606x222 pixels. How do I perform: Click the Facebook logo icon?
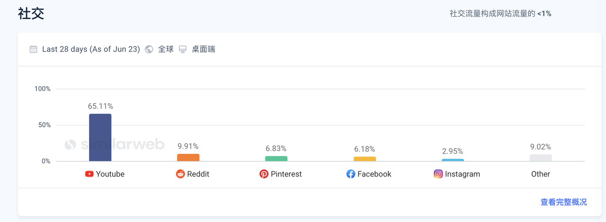351,174
